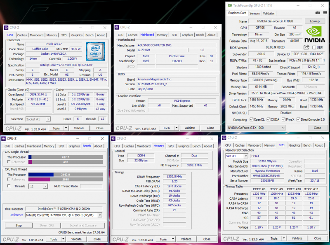Enable the Reference checkbox under CPU Multi Thread
The image size is (330, 245).
pos(9,179)
